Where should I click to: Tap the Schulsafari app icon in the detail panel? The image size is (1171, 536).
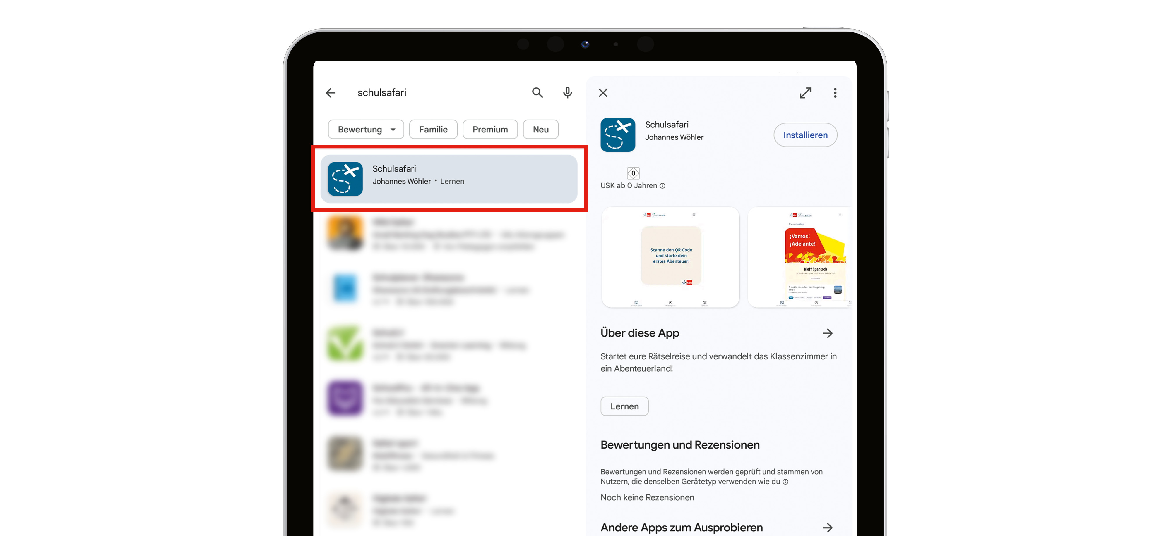[617, 135]
